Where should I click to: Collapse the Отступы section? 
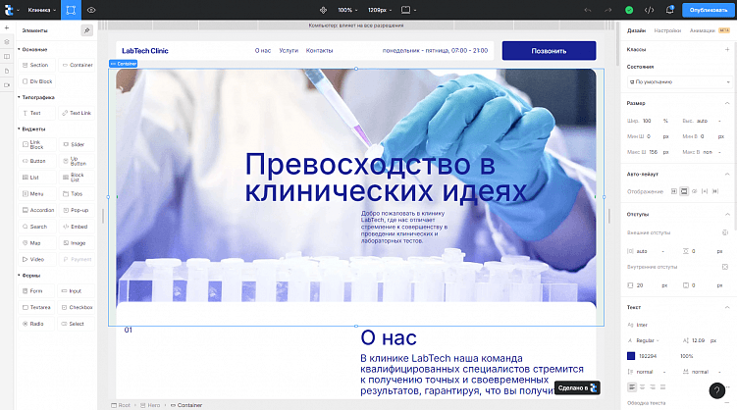pyautogui.click(x=727, y=214)
